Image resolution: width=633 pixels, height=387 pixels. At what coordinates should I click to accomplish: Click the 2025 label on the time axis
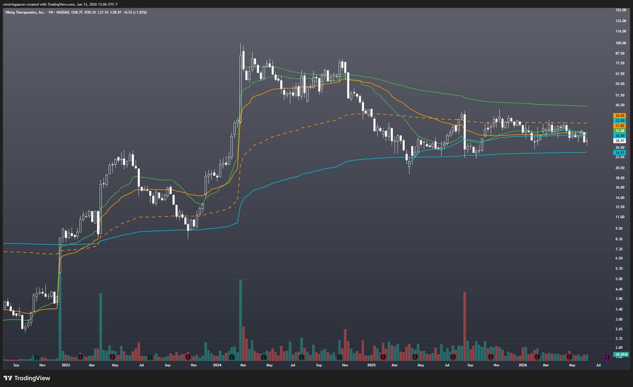371,365
